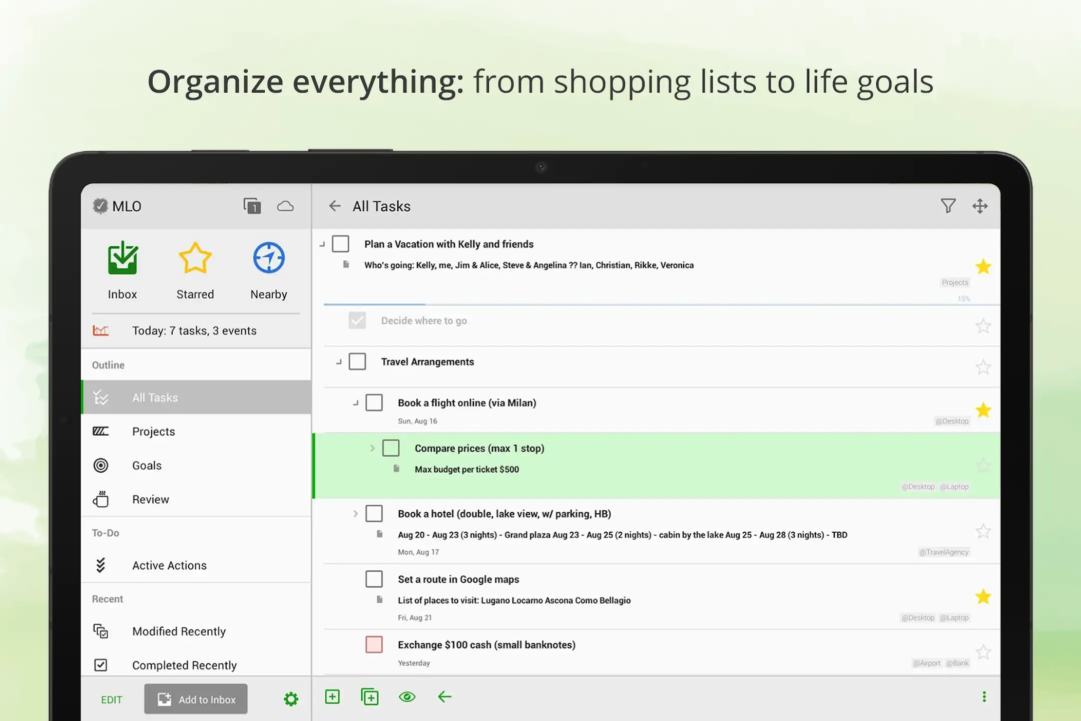Click the Completed Recently checkbox icon

pos(101,665)
